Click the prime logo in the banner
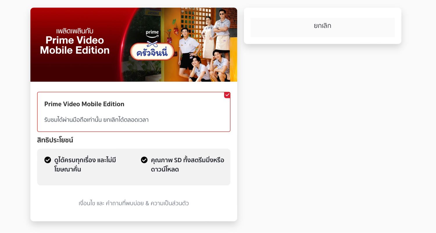This screenshot has width=436, height=233. (x=152, y=34)
